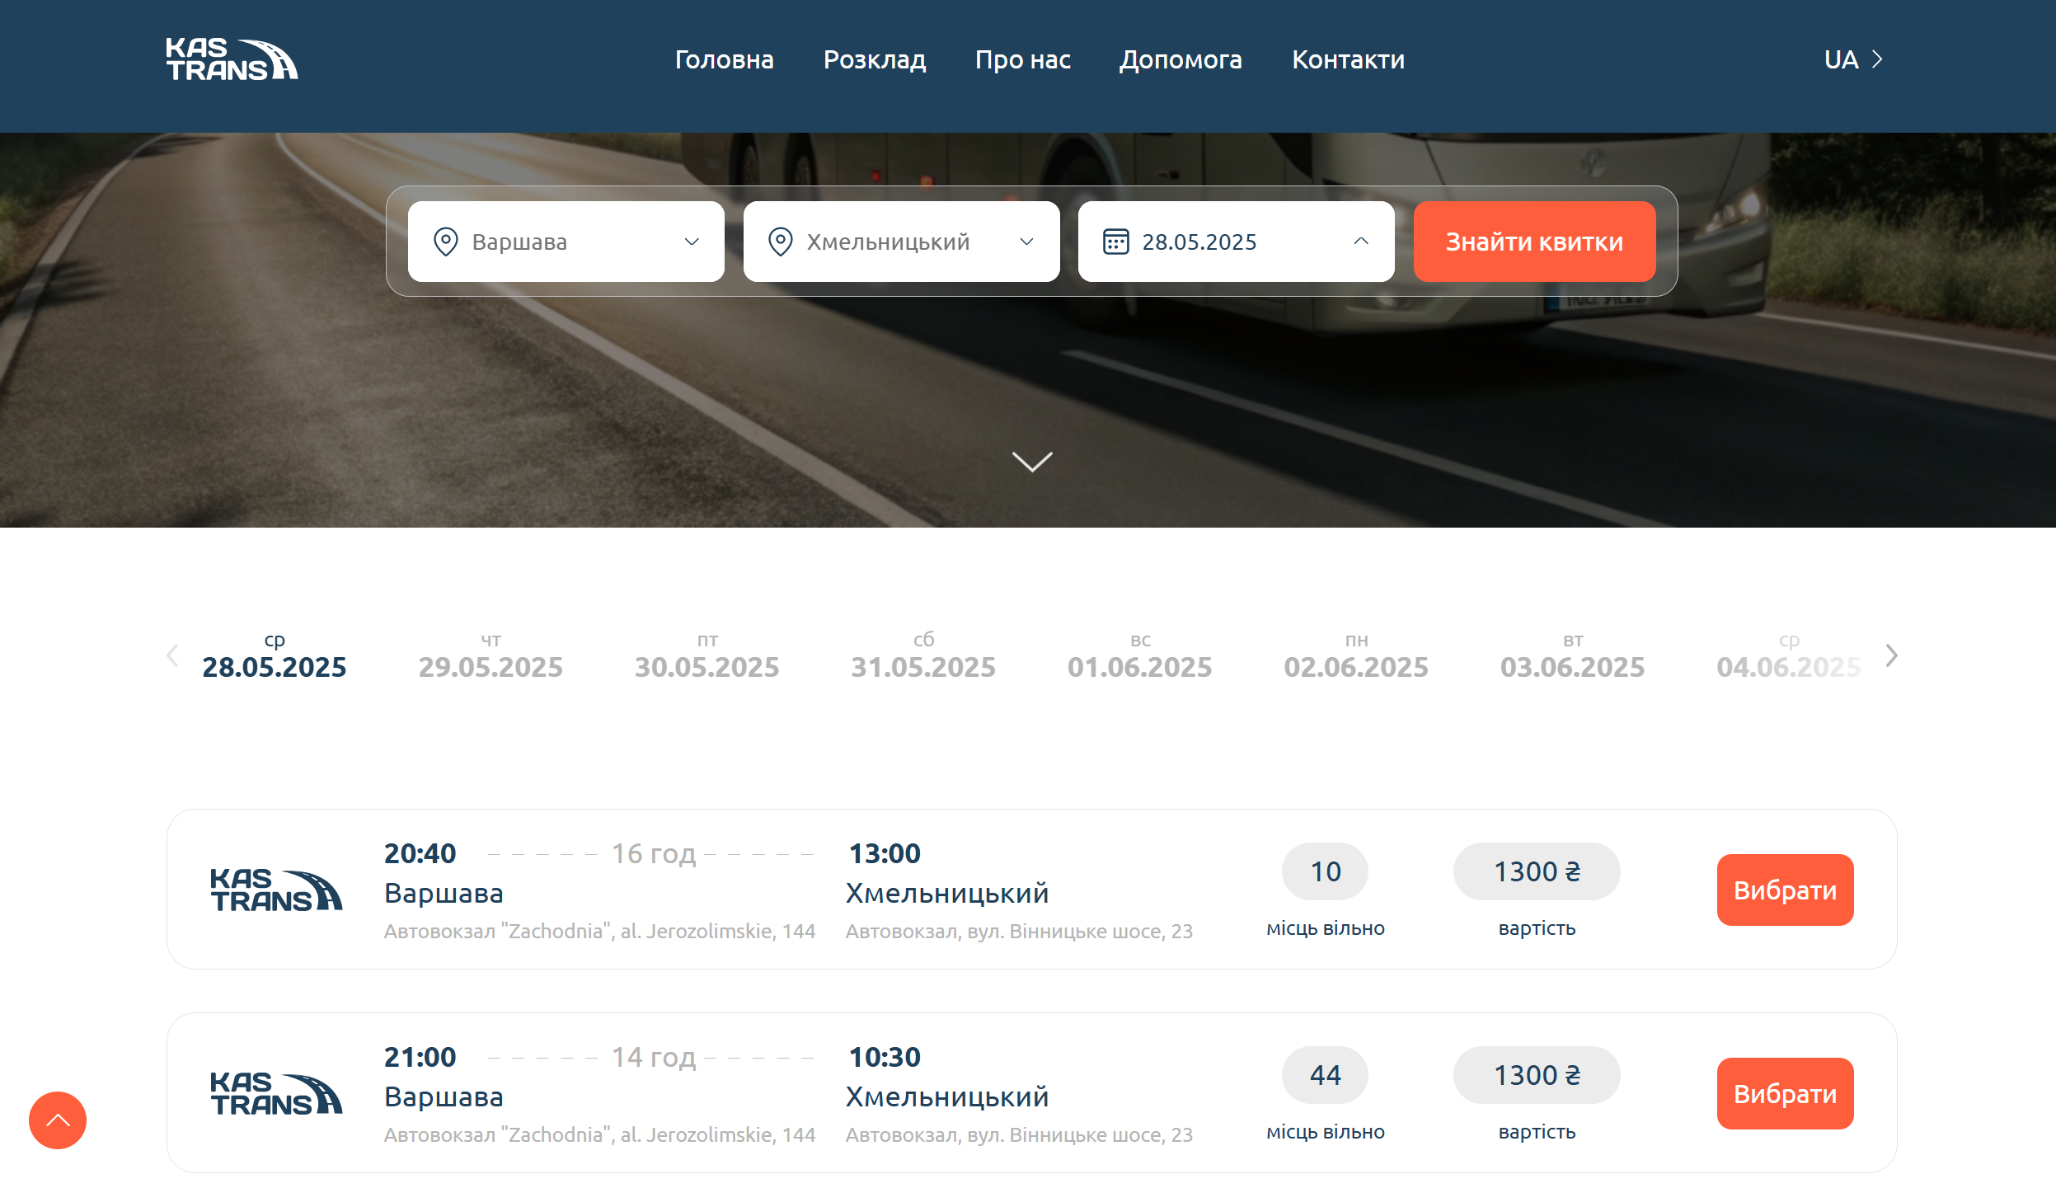
Task: Click the KAS TRANS logo in header
Action: click(x=232, y=59)
